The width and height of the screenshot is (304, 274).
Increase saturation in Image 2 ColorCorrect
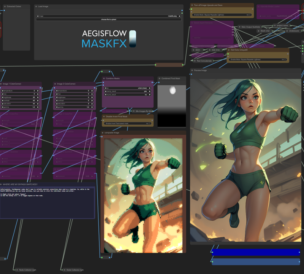[x=92, y=104]
